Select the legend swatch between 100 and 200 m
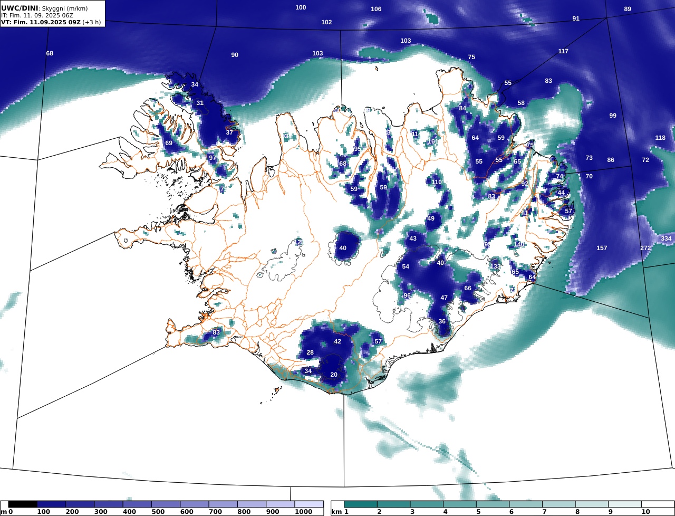This screenshot has width=675, height=516. click(52, 504)
